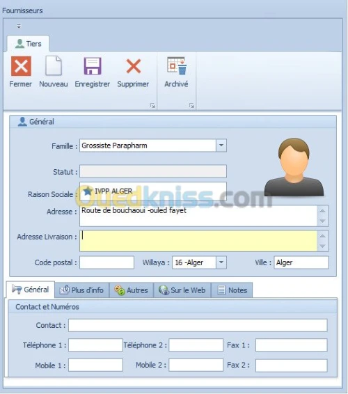This screenshot has width=348, height=394.
Task: Save the record with the Enregistrer icon
Action: pos(93,66)
